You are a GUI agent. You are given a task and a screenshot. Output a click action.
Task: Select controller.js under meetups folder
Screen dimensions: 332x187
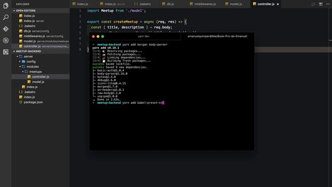click(40, 77)
